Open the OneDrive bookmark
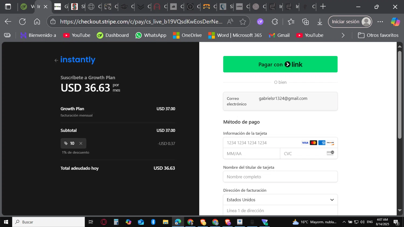Viewport: 404px width, 227px height. 187,35
